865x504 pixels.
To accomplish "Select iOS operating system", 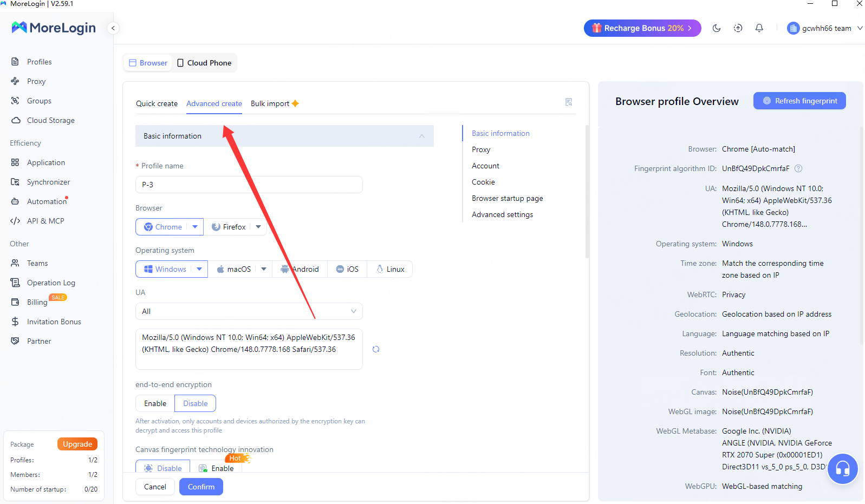I will click(347, 269).
